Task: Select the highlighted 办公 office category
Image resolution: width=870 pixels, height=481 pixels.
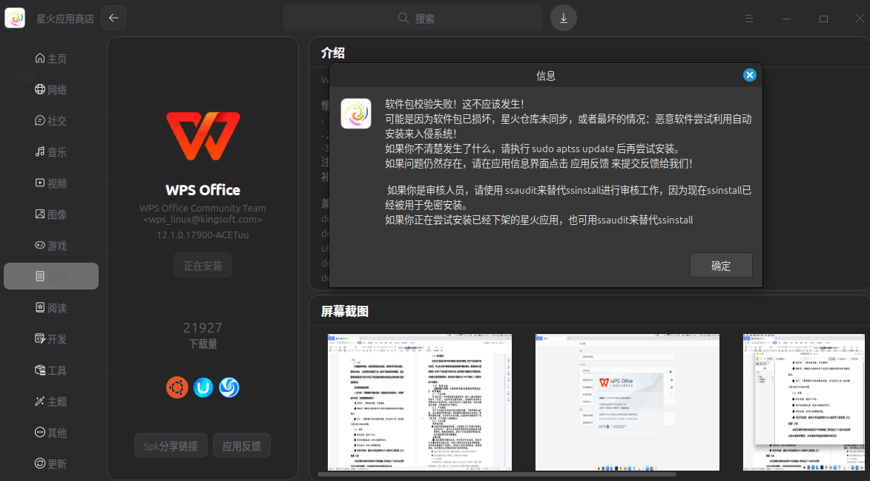Action: pos(51,276)
